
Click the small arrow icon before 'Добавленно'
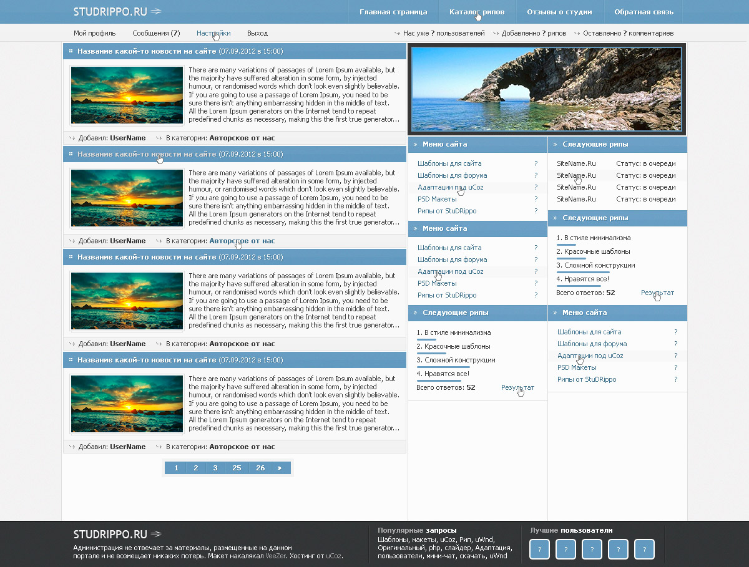496,34
